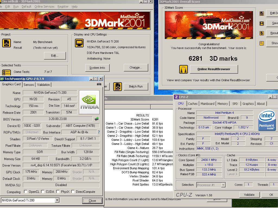Enable the DirectCompute checkbox
278x208 pixels.
[73, 191]
